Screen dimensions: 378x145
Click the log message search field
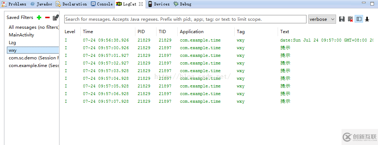(x=185, y=19)
